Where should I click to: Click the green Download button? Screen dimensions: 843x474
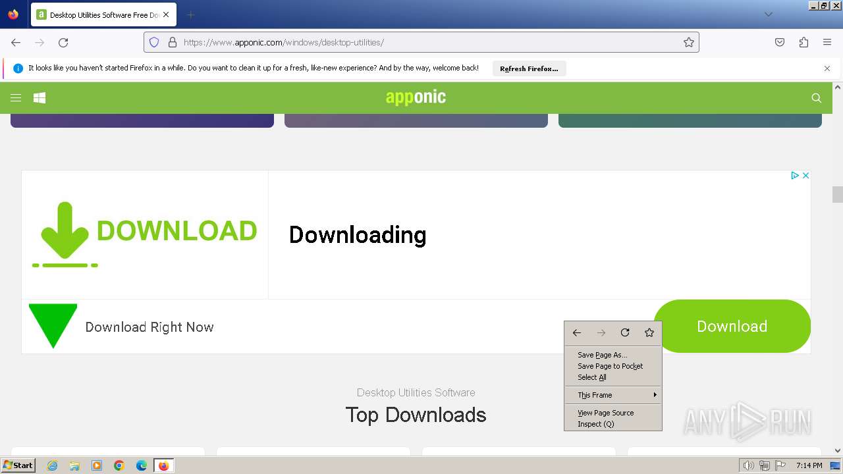(x=732, y=326)
